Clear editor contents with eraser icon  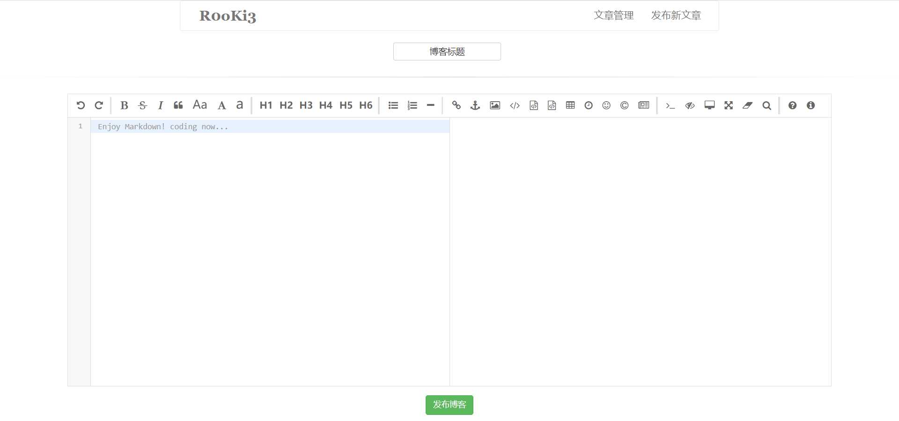click(x=747, y=105)
